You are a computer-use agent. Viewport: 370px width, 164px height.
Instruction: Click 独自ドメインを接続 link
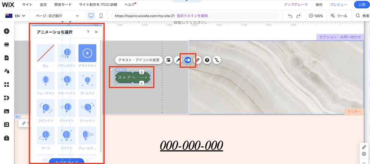192,16
